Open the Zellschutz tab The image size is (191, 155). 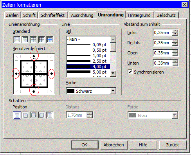[x=166, y=15]
